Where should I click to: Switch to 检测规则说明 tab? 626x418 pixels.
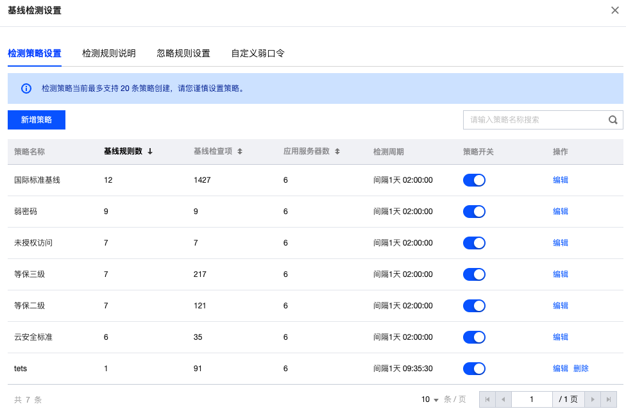point(109,53)
